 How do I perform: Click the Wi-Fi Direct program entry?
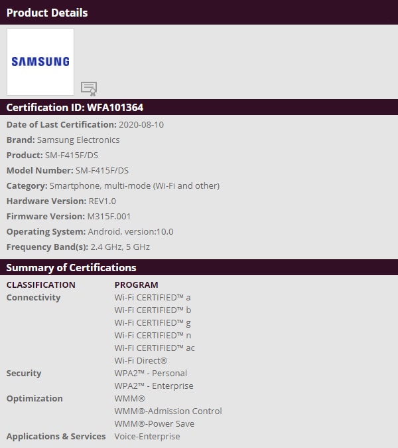click(141, 361)
